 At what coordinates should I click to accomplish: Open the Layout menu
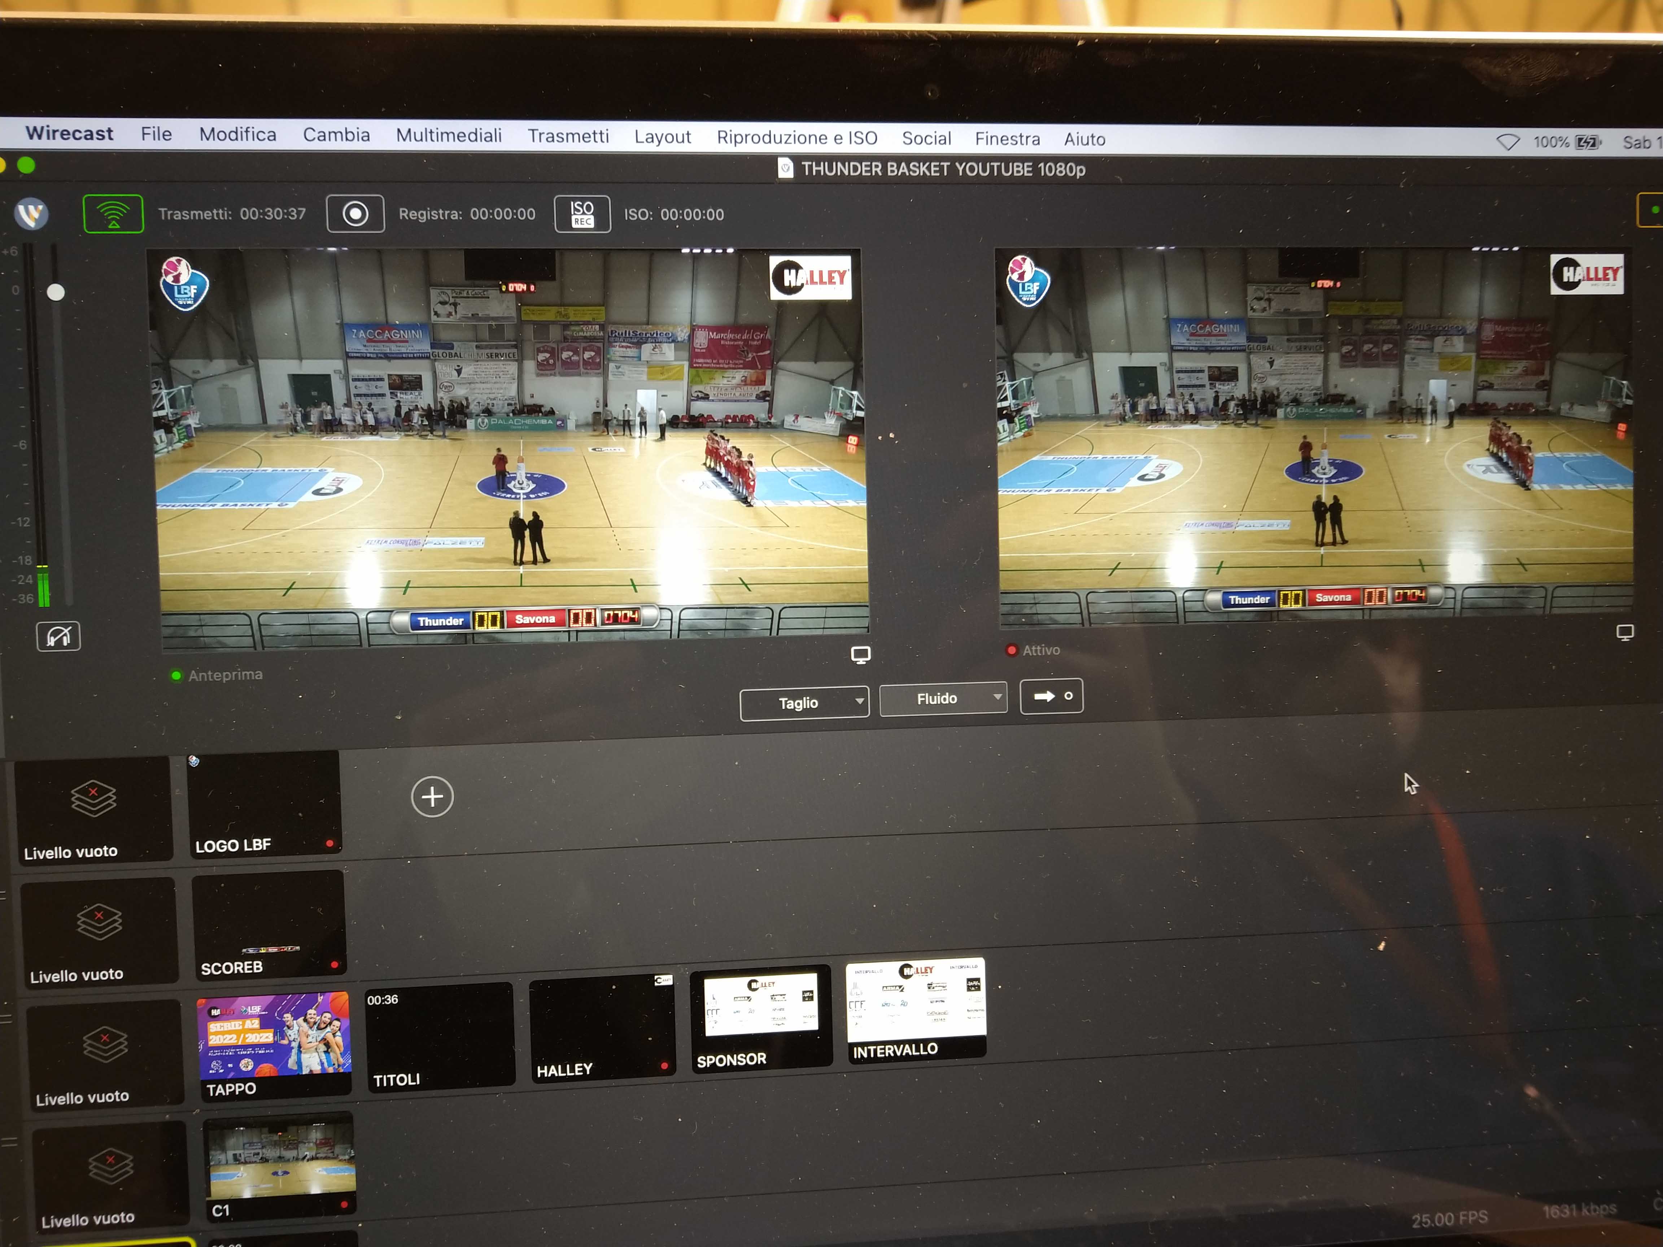662,137
